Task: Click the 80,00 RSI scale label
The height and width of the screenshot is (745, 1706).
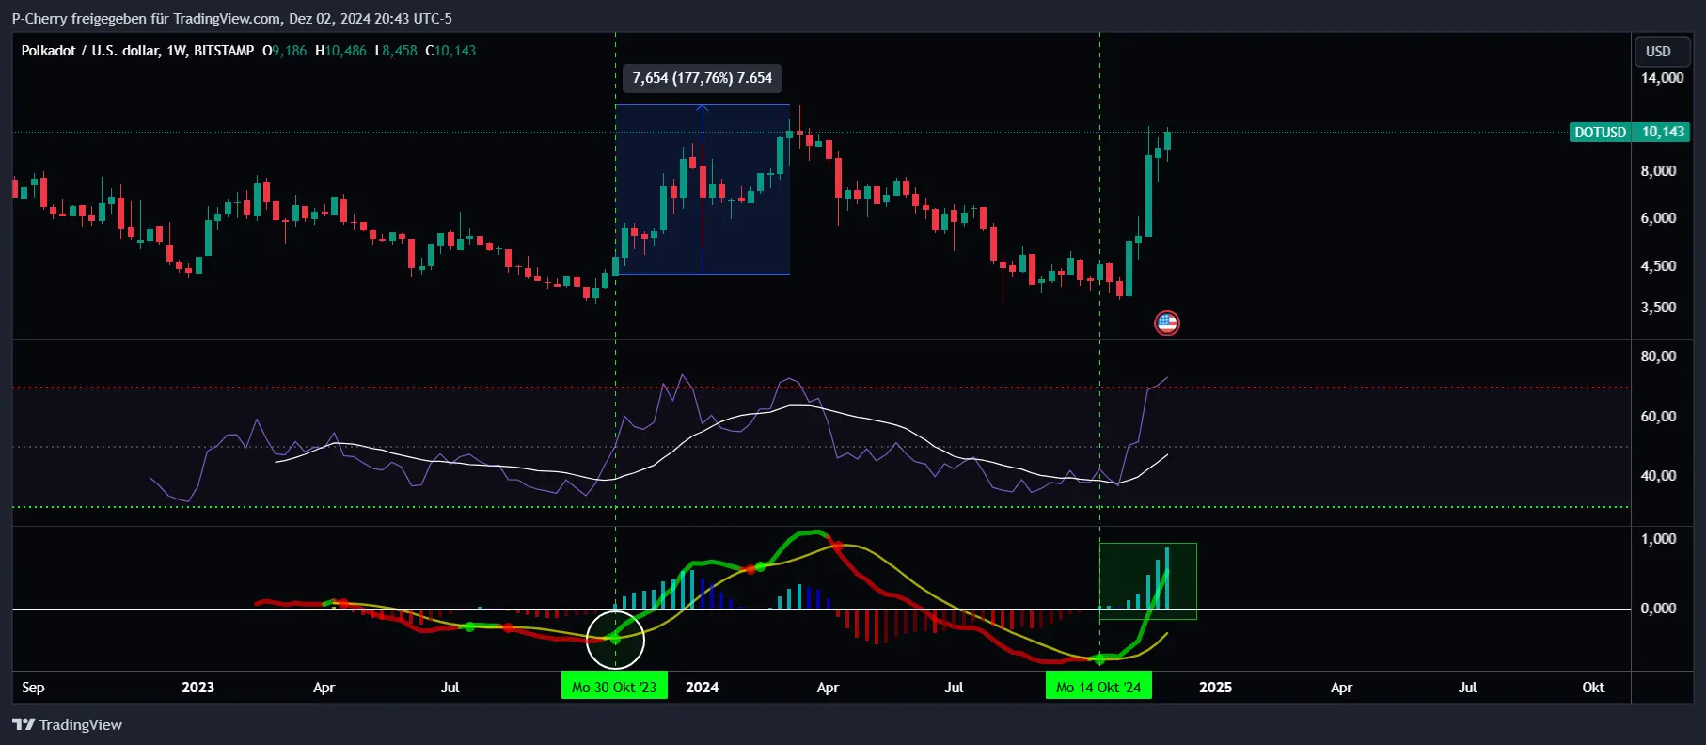Action: [1658, 357]
